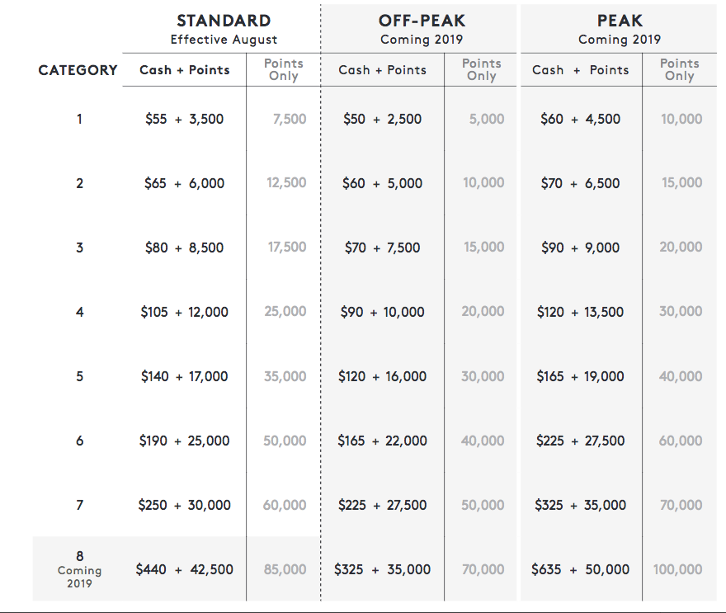Select Off-Peak Category 3 price $70 + 7,500

pyautogui.click(x=382, y=248)
